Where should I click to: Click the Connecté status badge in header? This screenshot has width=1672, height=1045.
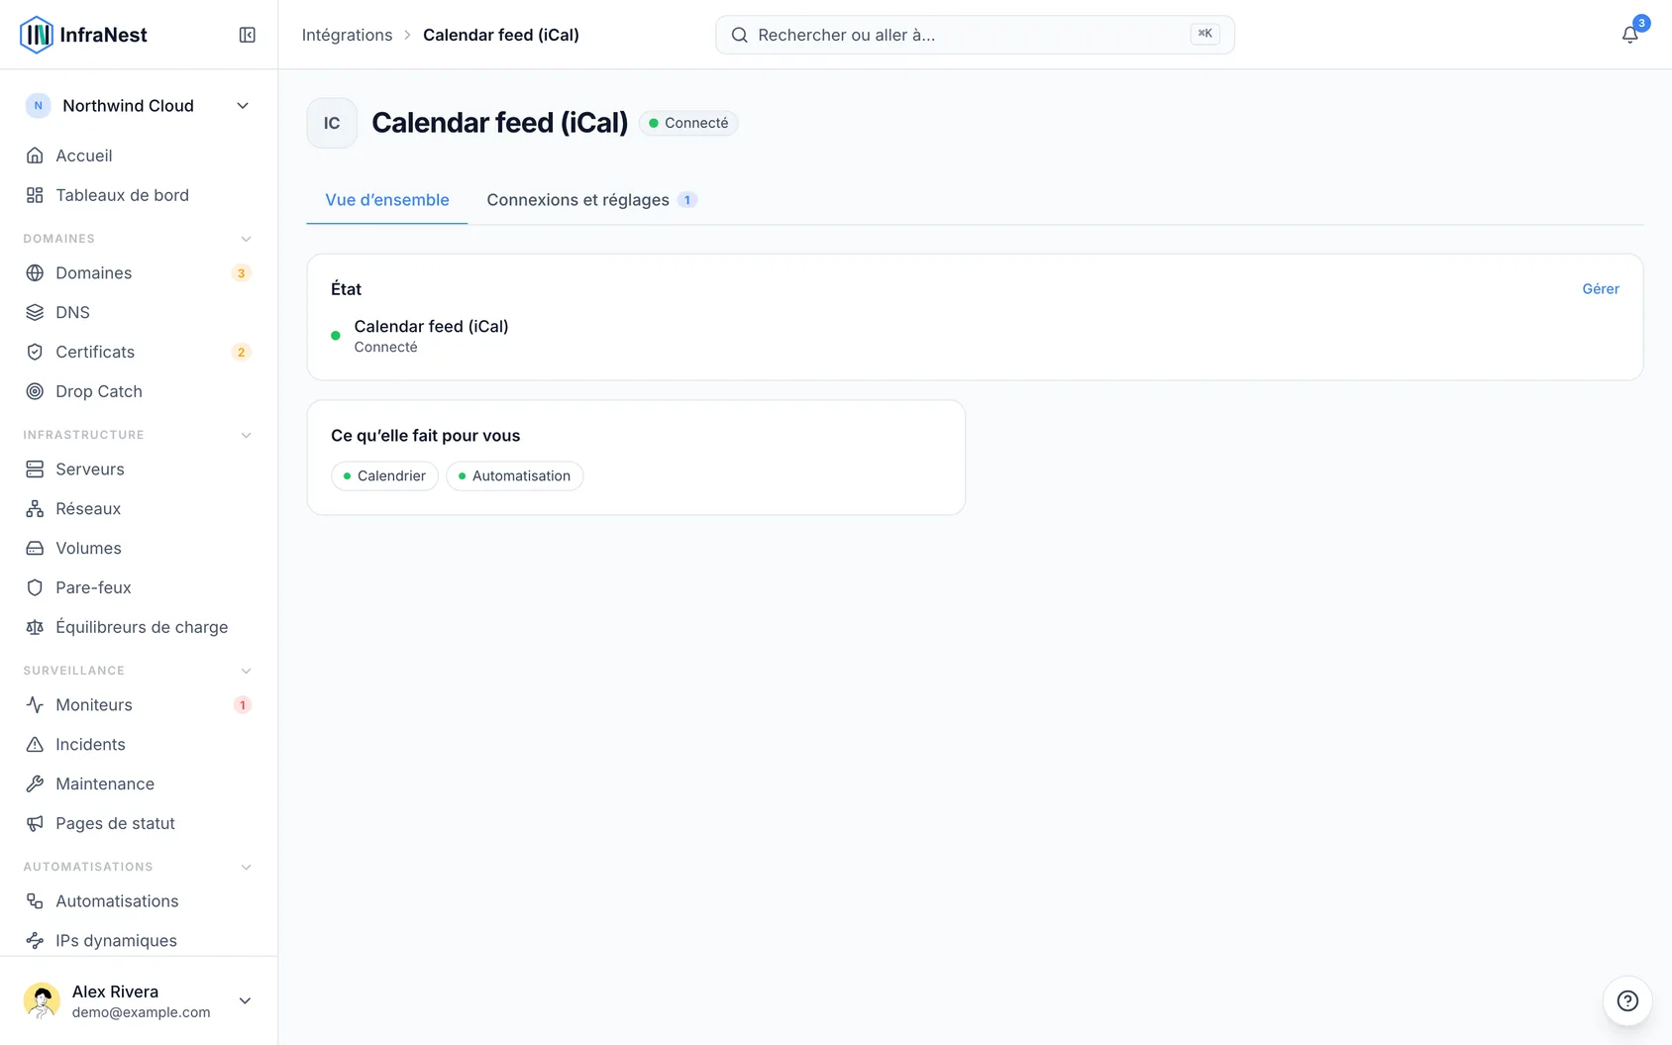[688, 123]
